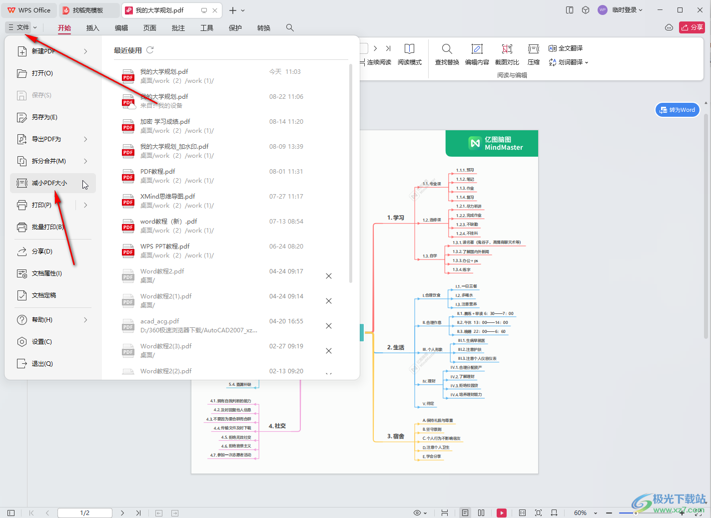Remove Word教程2(3).pdf from recent list
The height and width of the screenshot is (518, 711).
pyautogui.click(x=329, y=351)
